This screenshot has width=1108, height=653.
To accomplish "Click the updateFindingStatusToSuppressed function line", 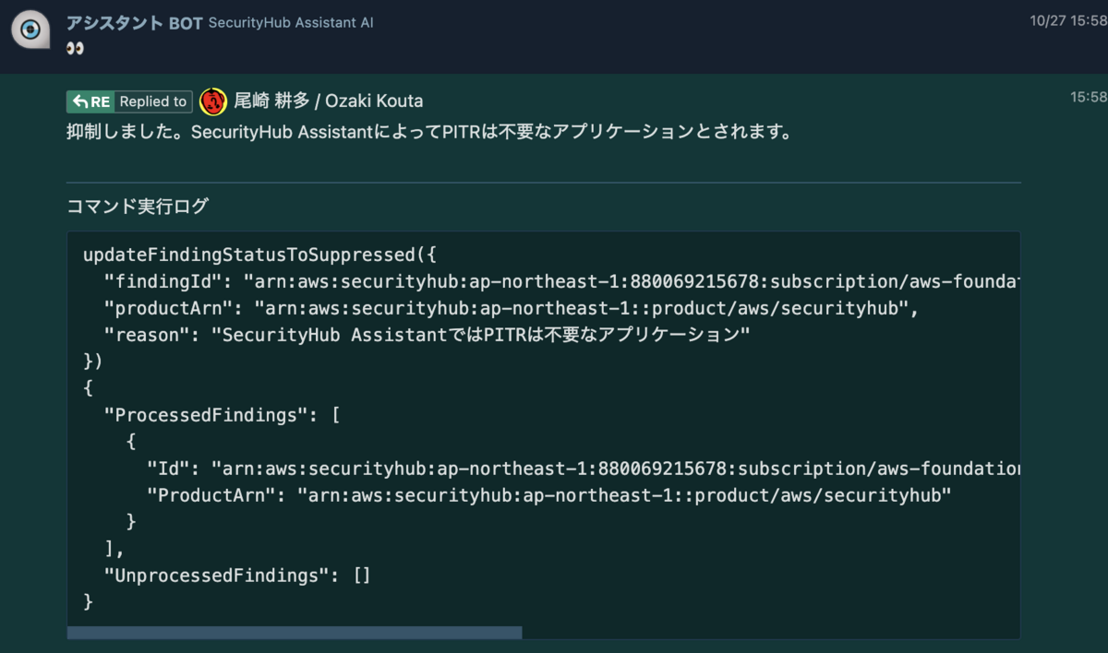I will pyautogui.click(x=259, y=255).
